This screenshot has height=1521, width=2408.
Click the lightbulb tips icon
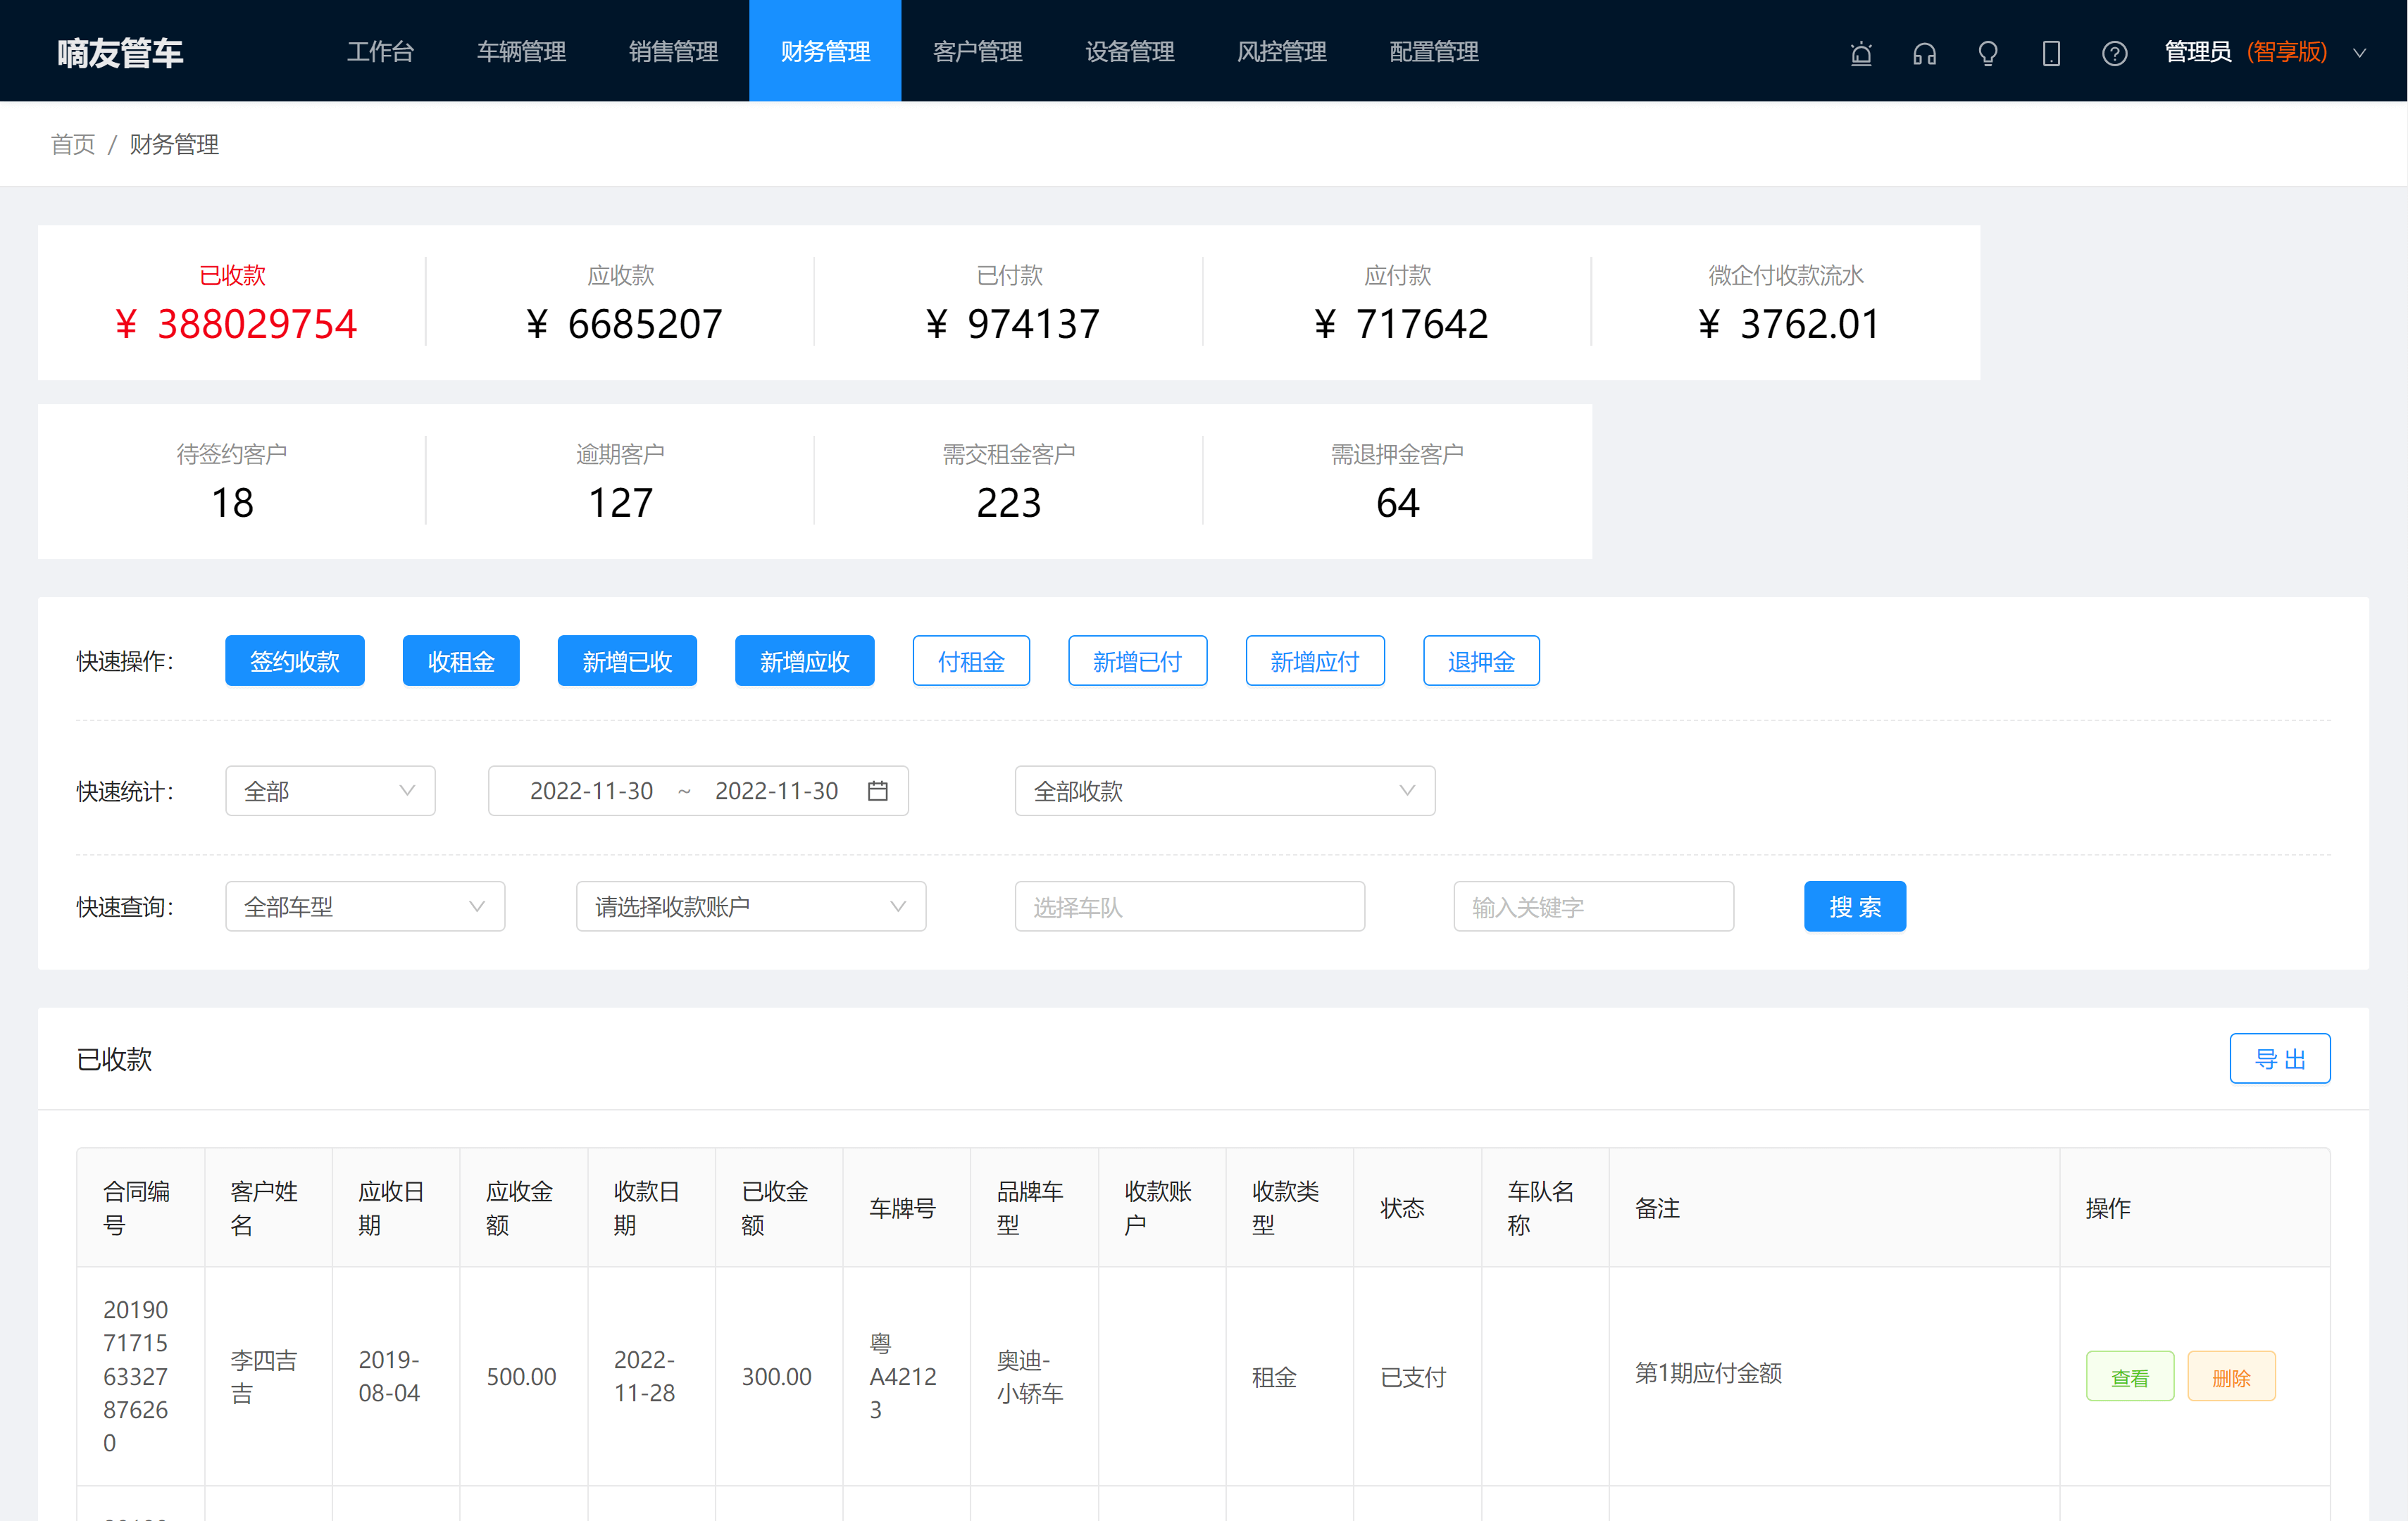pyautogui.click(x=1988, y=53)
